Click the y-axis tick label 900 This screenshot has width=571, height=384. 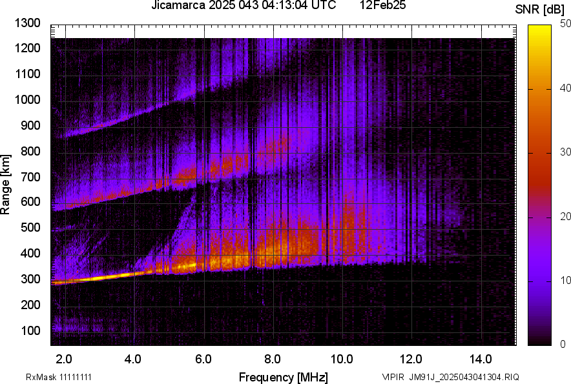tap(30, 125)
